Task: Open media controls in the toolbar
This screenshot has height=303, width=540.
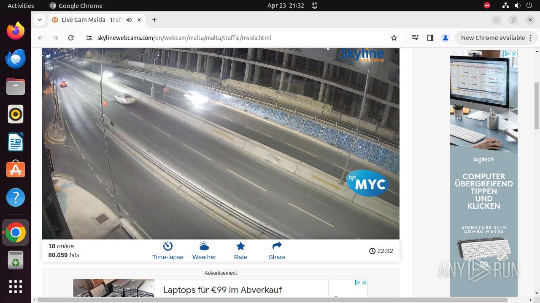Action: click(x=415, y=38)
